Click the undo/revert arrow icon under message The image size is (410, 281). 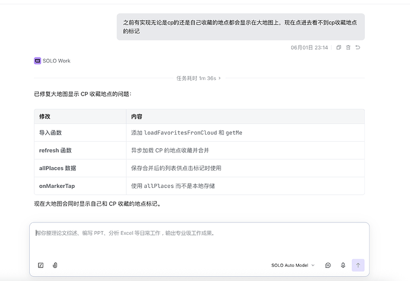point(358,47)
